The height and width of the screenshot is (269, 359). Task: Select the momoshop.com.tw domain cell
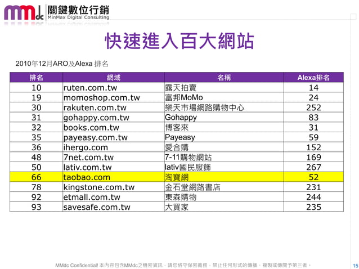114,97
